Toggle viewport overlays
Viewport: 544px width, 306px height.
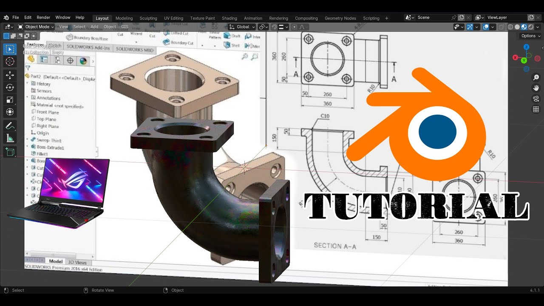click(x=486, y=27)
